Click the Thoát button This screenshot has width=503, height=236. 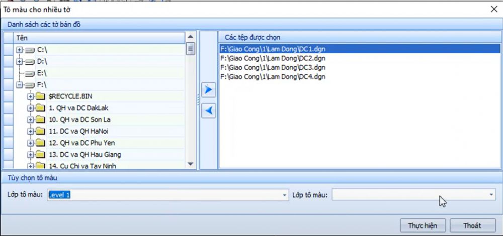(x=472, y=225)
